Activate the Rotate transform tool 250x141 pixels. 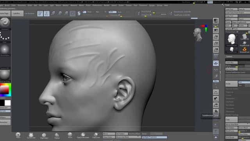coord(66,13)
